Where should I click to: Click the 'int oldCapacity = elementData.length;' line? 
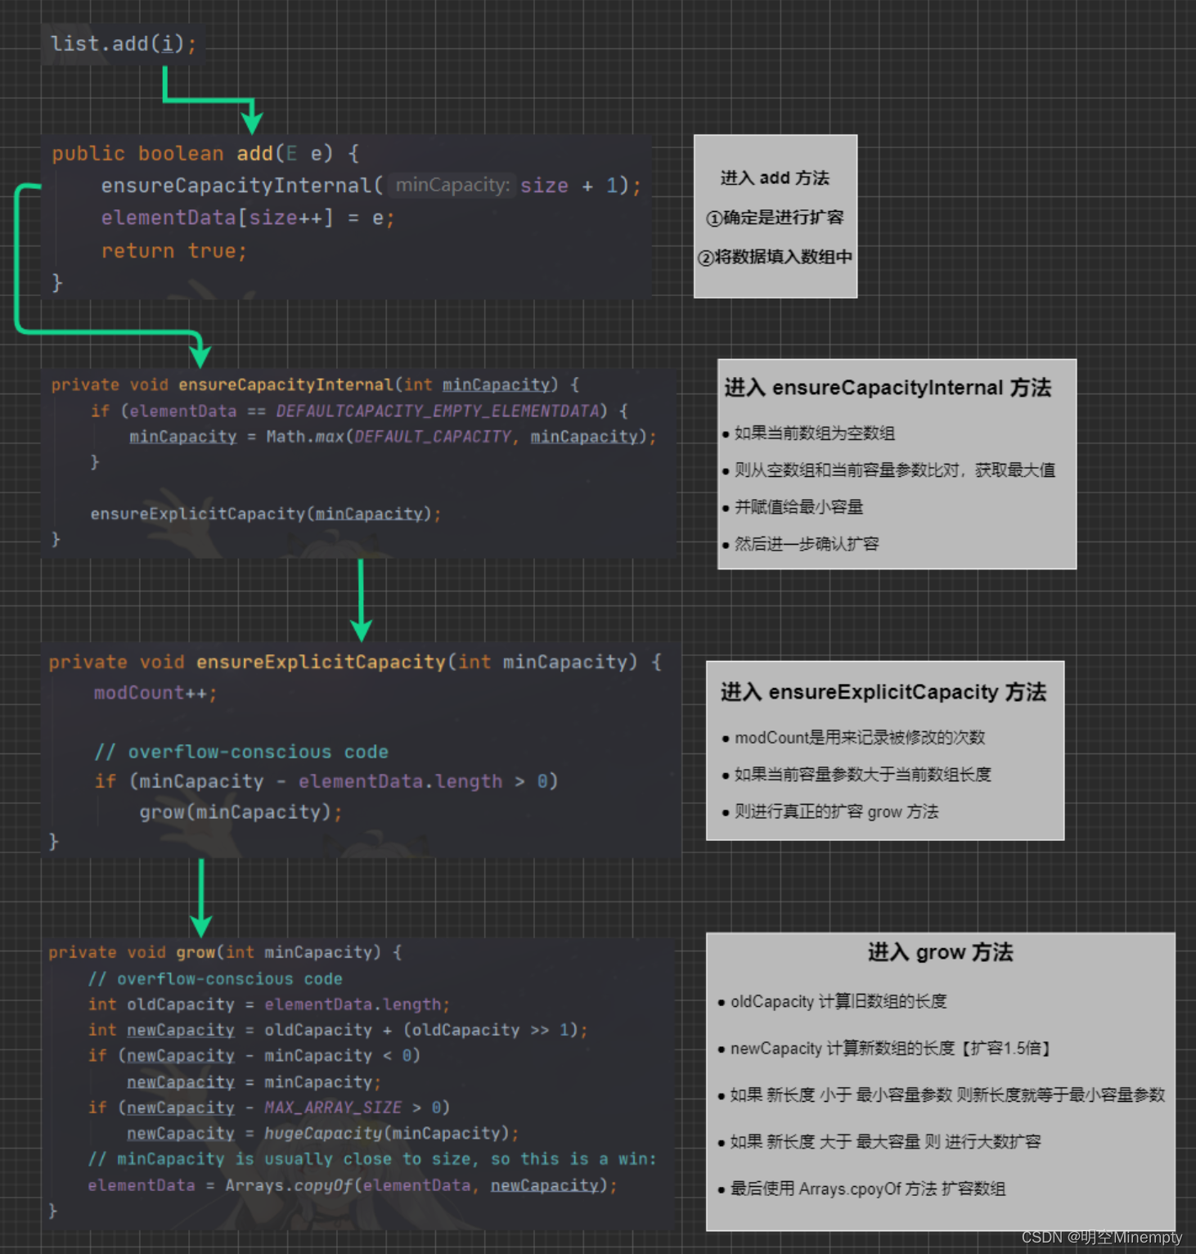coord(269,1005)
